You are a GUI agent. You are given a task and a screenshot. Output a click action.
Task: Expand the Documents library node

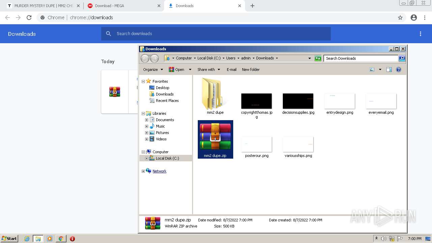(x=146, y=120)
